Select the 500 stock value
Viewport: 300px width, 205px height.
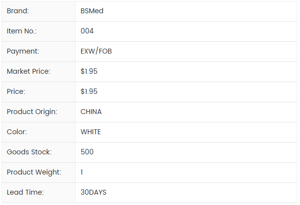pyautogui.click(x=87, y=152)
